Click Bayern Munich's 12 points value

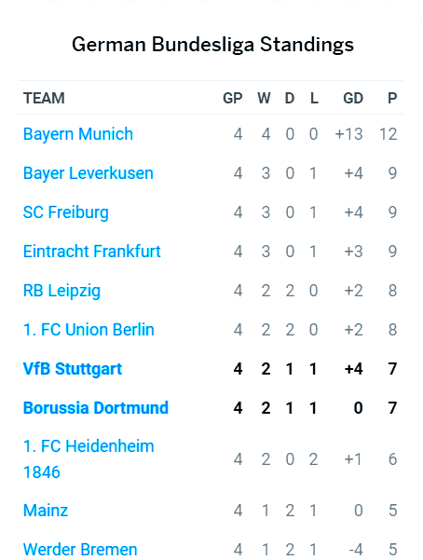[388, 134]
